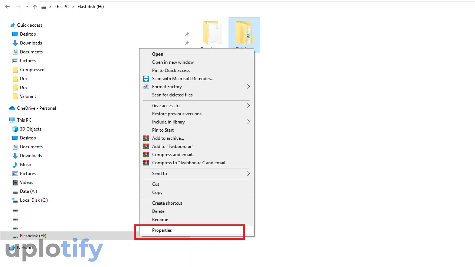Viewport: 475px width, 267px height.
Task: Open Valorant folder in the sidebar
Action: [28, 96]
